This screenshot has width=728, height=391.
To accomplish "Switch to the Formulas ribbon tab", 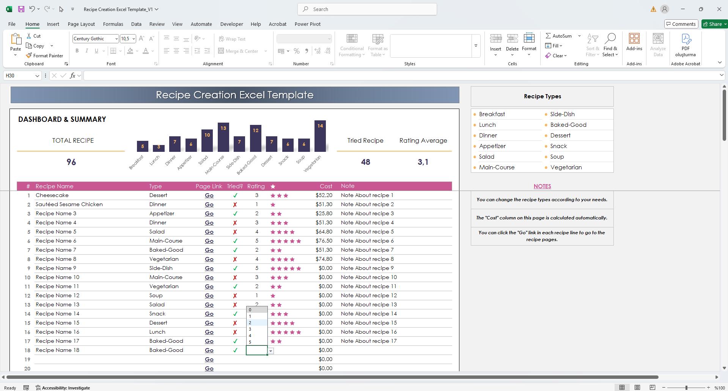I will click(x=113, y=24).
